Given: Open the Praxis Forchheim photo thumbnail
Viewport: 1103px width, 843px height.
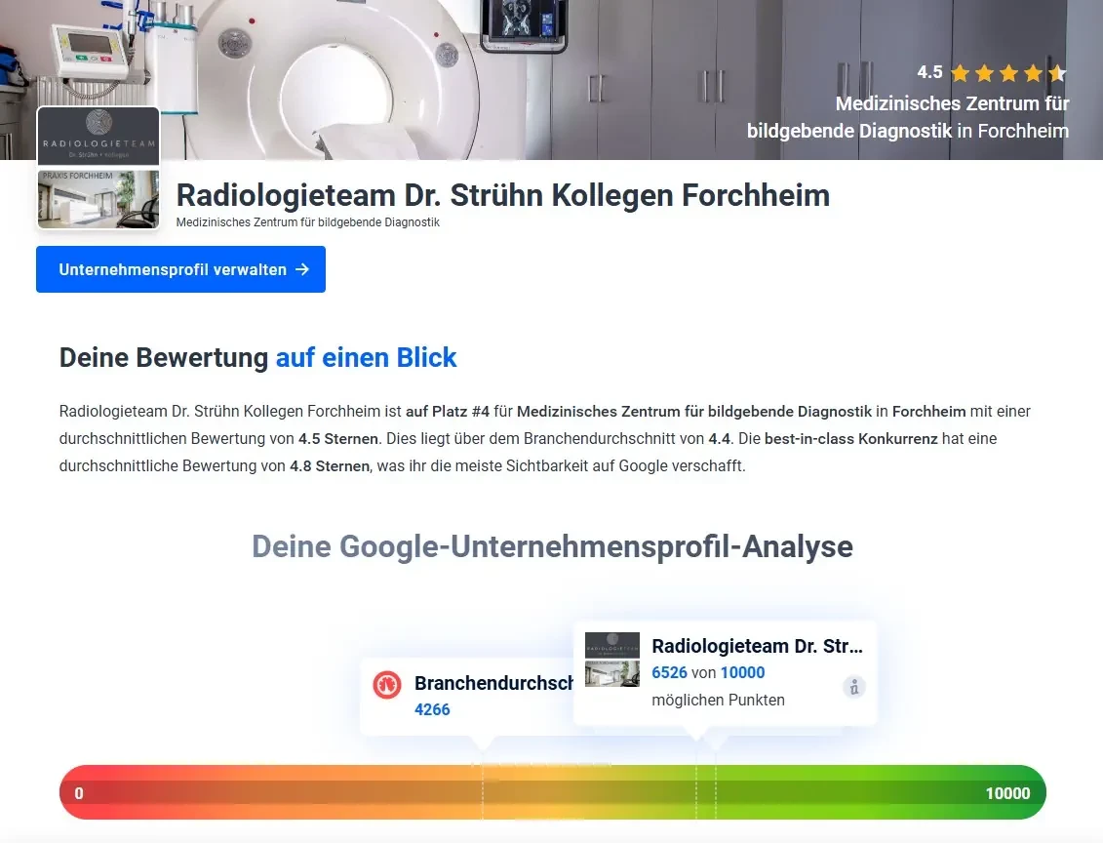Looking at the screenshot, I should pos(98,199).
